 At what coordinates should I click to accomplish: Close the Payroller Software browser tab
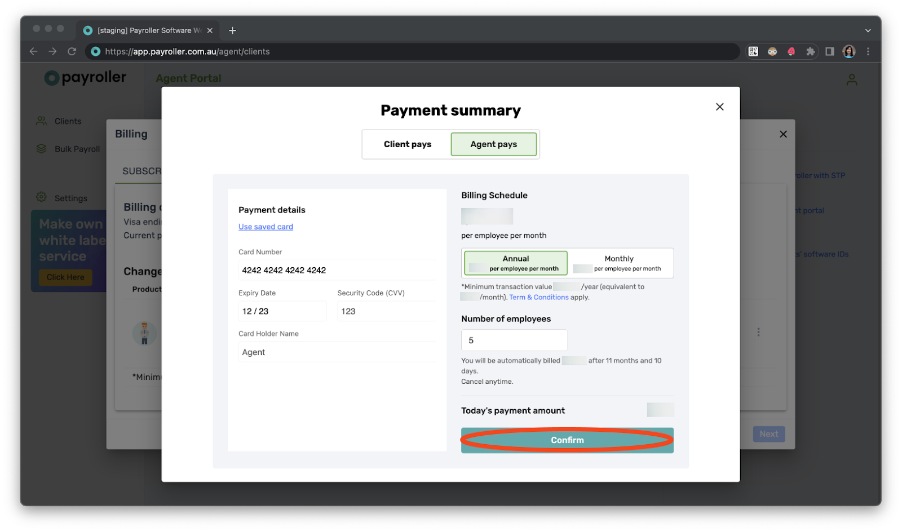210,30
